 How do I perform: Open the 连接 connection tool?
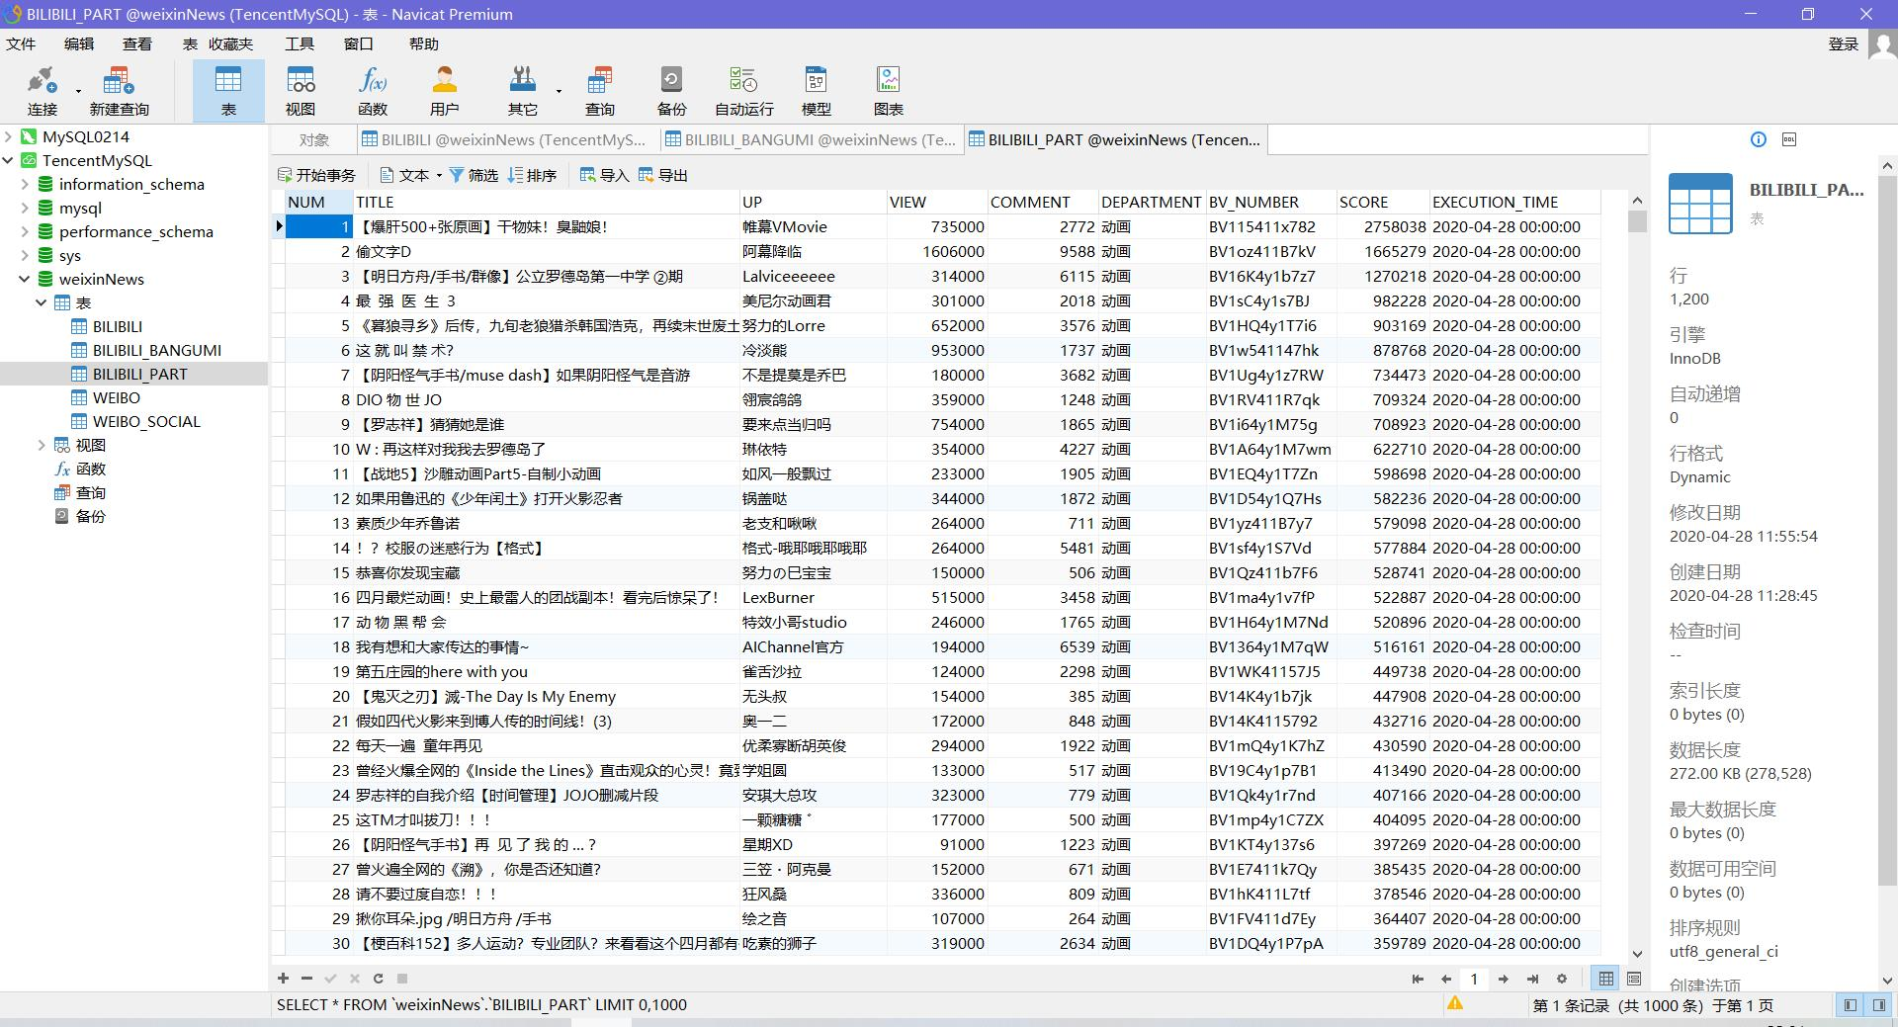click(x=42, y=91)
